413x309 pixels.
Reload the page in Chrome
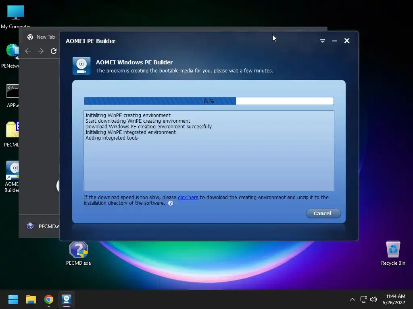[54, 51]
